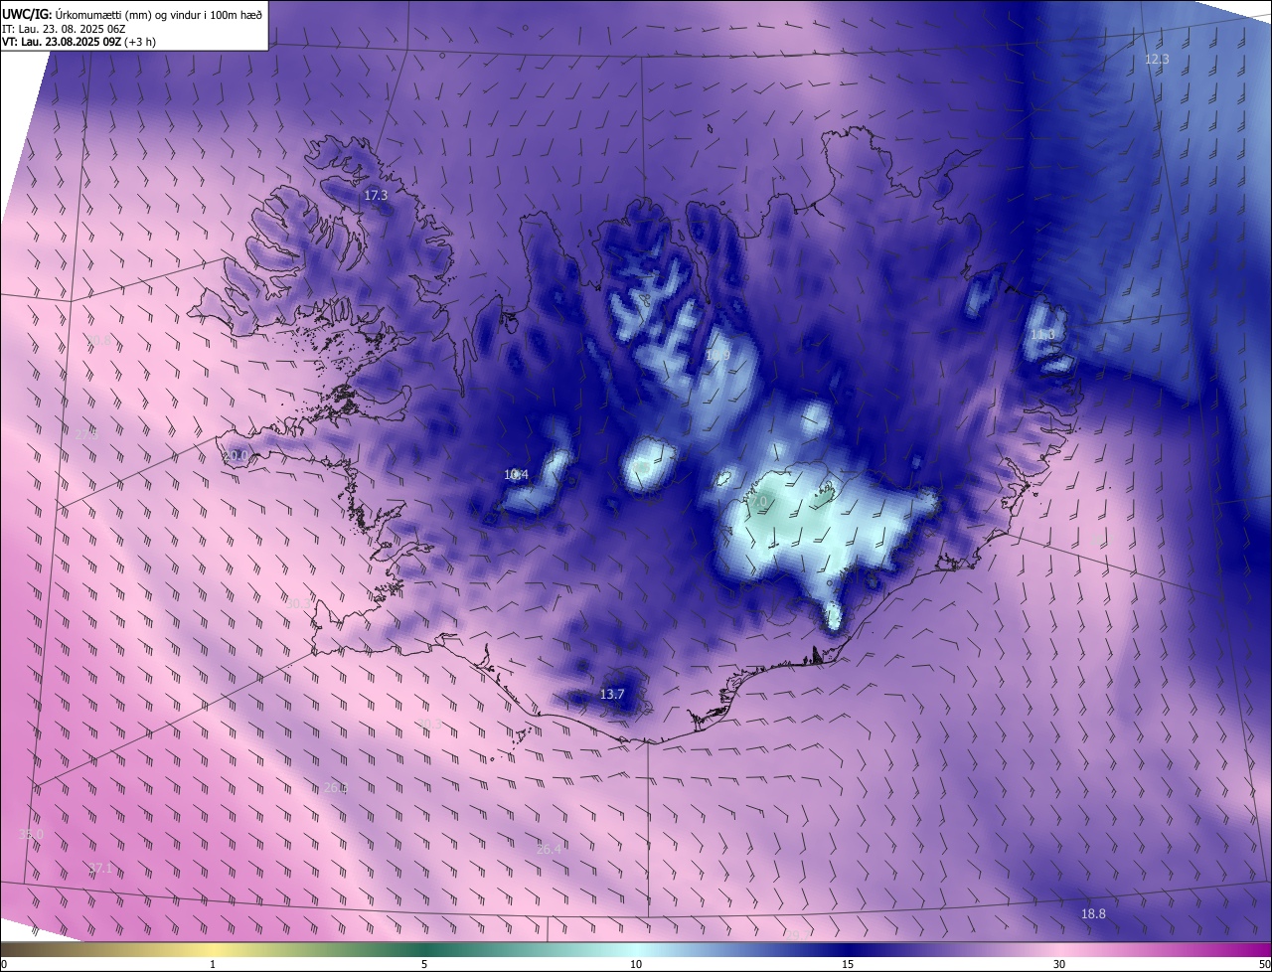Viewport: 1272px width, 972px height.
Task: Click the 15 tick on the color scale
Action: [848, 964]
